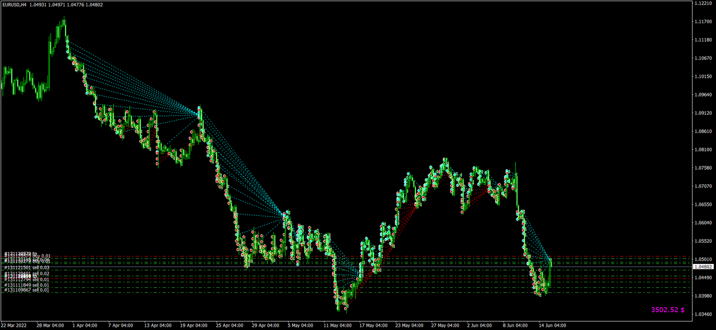Click time axis label 17 May 04:00
This screenshot has width=716, height=330.
[373, 326]
